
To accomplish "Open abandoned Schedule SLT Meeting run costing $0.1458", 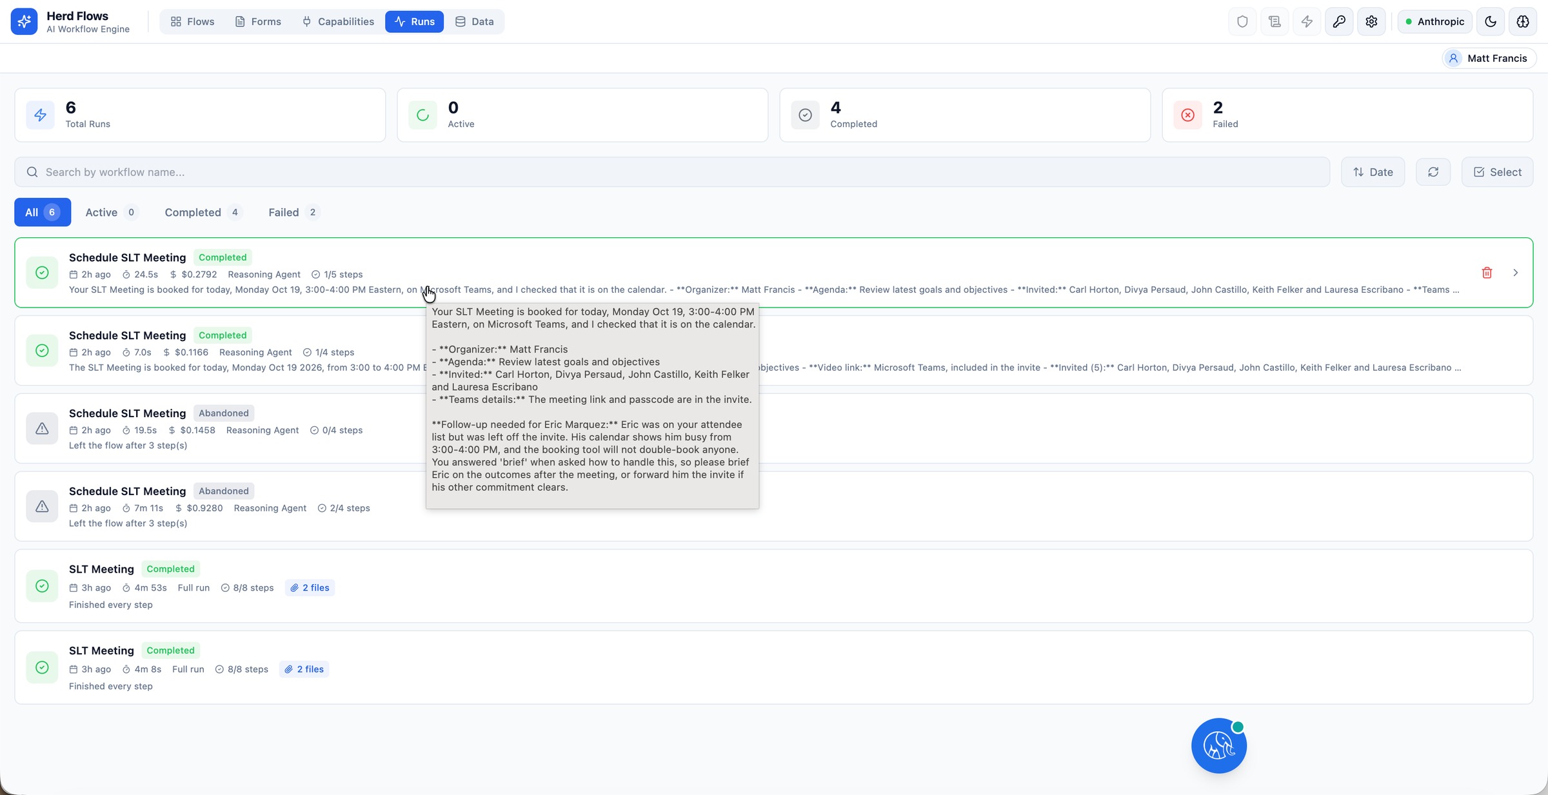I will click(773, 429).
